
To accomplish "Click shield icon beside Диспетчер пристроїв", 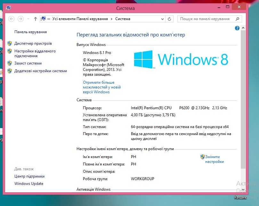I will click(10, 43).
